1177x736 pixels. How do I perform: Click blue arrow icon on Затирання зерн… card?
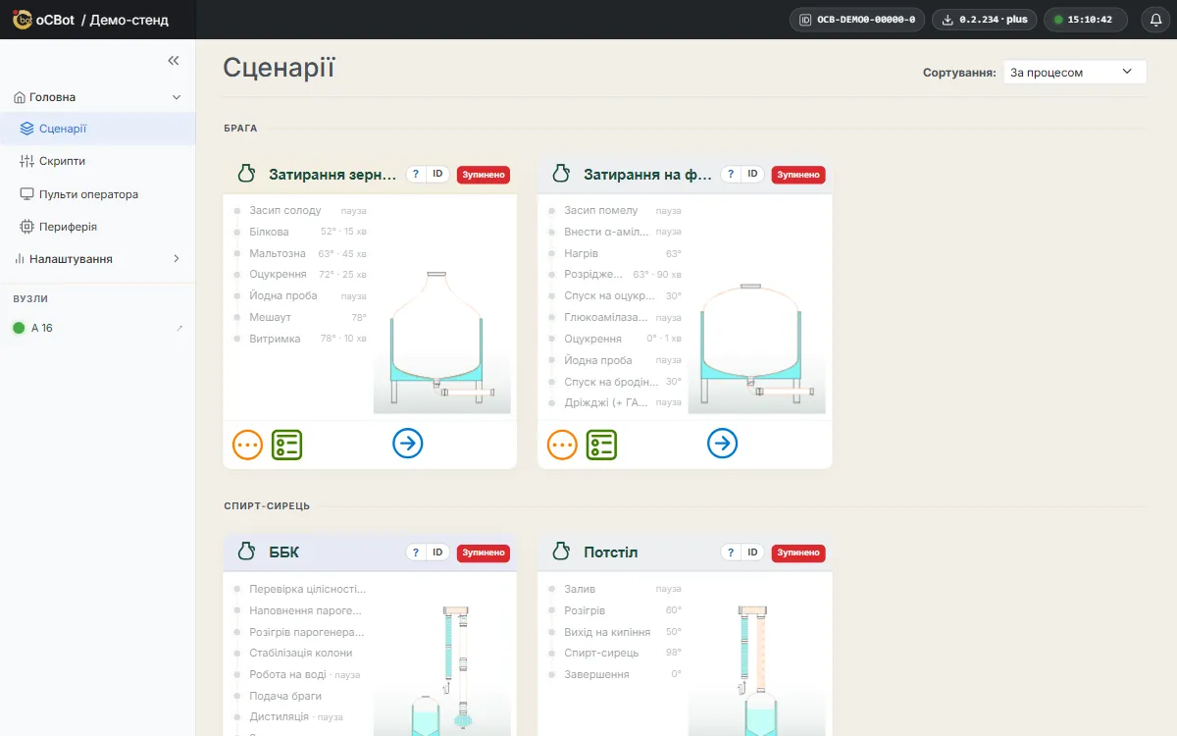coord(408,444)
